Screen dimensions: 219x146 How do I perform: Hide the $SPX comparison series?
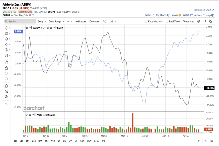click(51, 28)
